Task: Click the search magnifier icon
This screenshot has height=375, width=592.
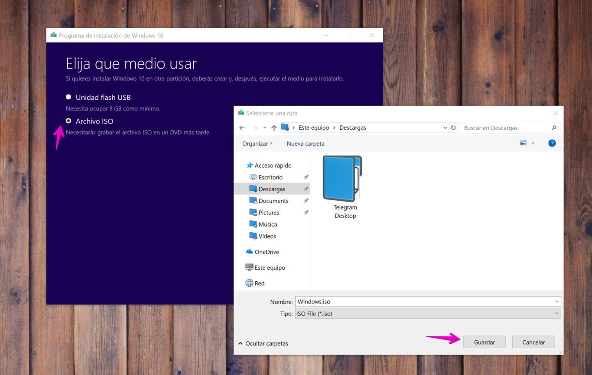Action: coord(554,128)
